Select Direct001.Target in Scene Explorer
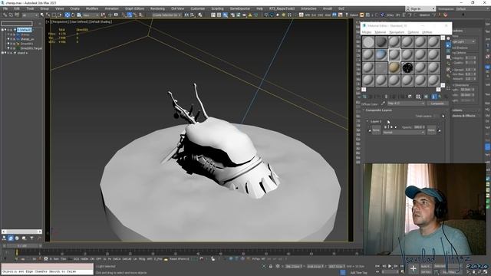Image resolution: width=491 pixels, height=276 pixels. tap(31, 48)
